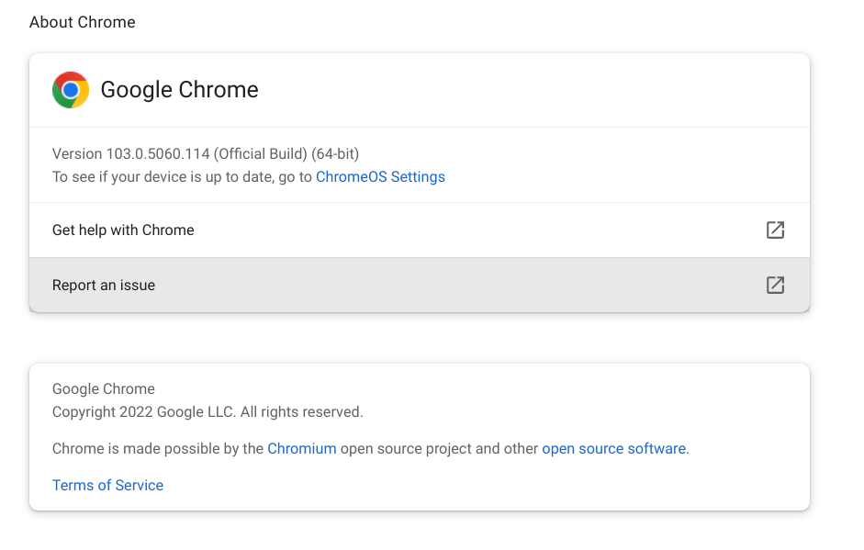The height and width of the screenshot is (550, 864).
Task: Click the Copyright 2022 Google LLC text
Action: tap(143, 412)
